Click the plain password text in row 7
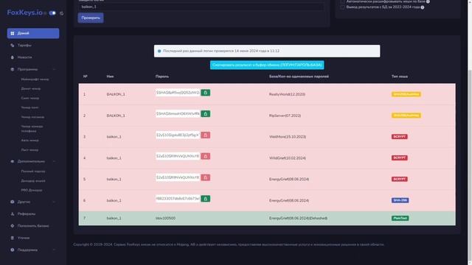This screenshot has height=265, width=472. 165,219
